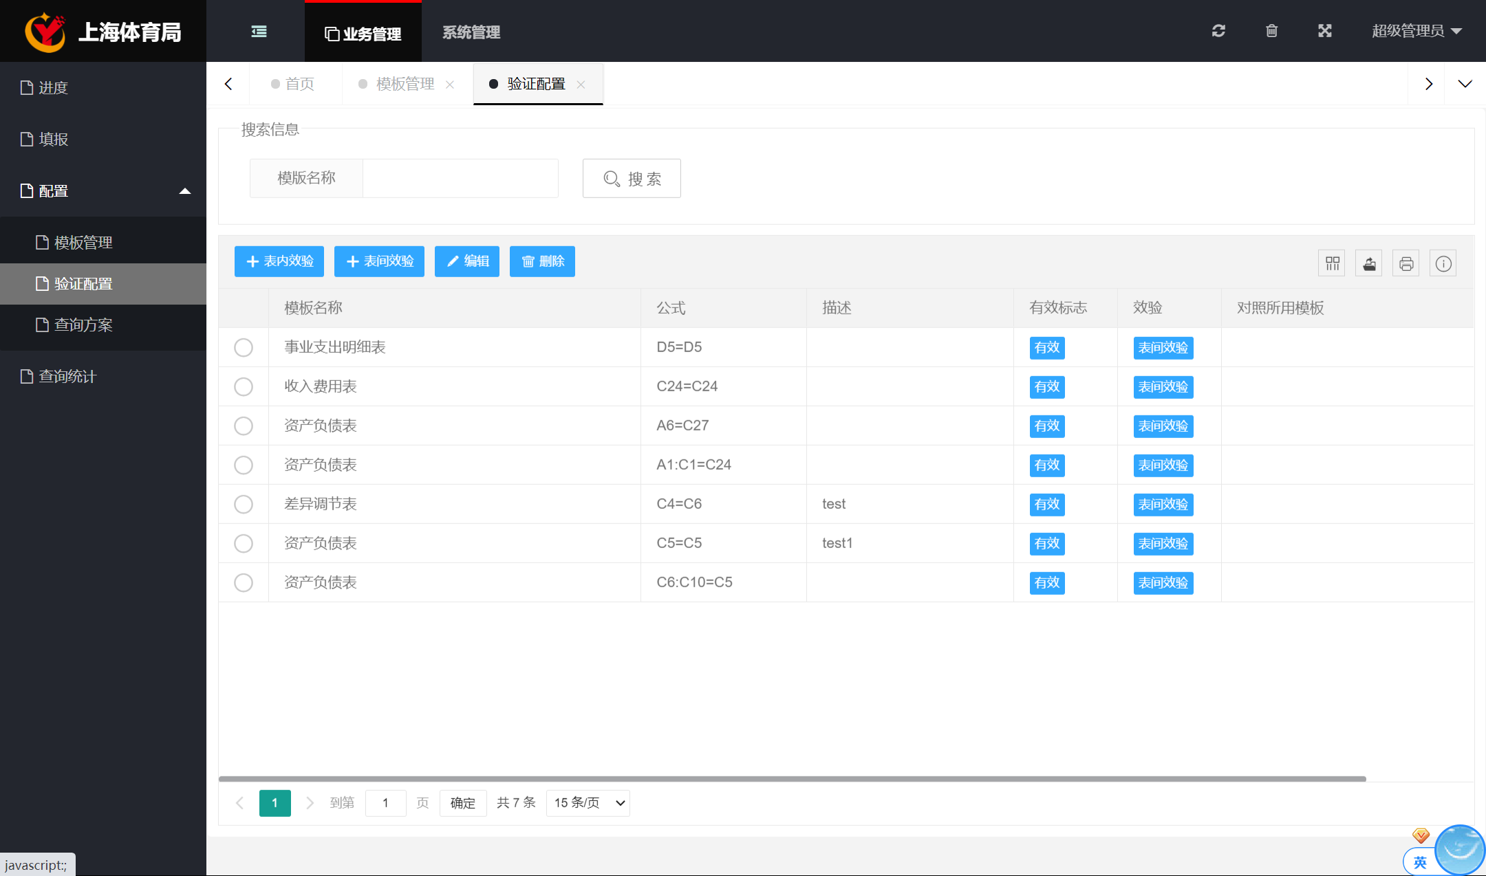Add 表间效验 rule button
1486x876 pixels.
point(379,261)
